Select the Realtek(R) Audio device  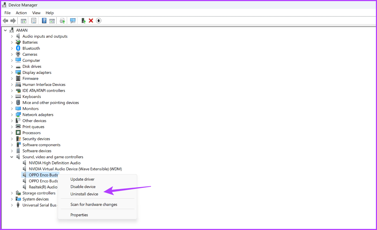pyautogui.click(x=43, y=187)
